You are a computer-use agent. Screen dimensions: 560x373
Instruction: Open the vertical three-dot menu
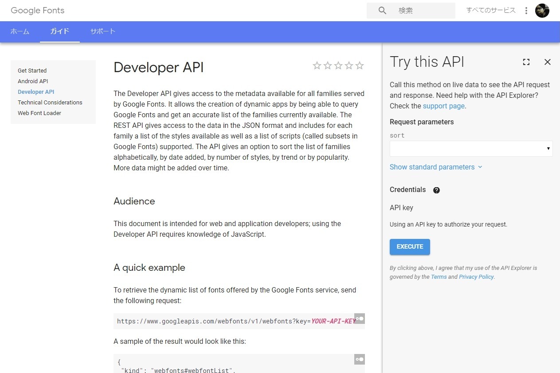tap(526, 11)
